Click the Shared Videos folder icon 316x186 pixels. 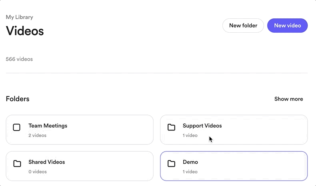point(17,164)
